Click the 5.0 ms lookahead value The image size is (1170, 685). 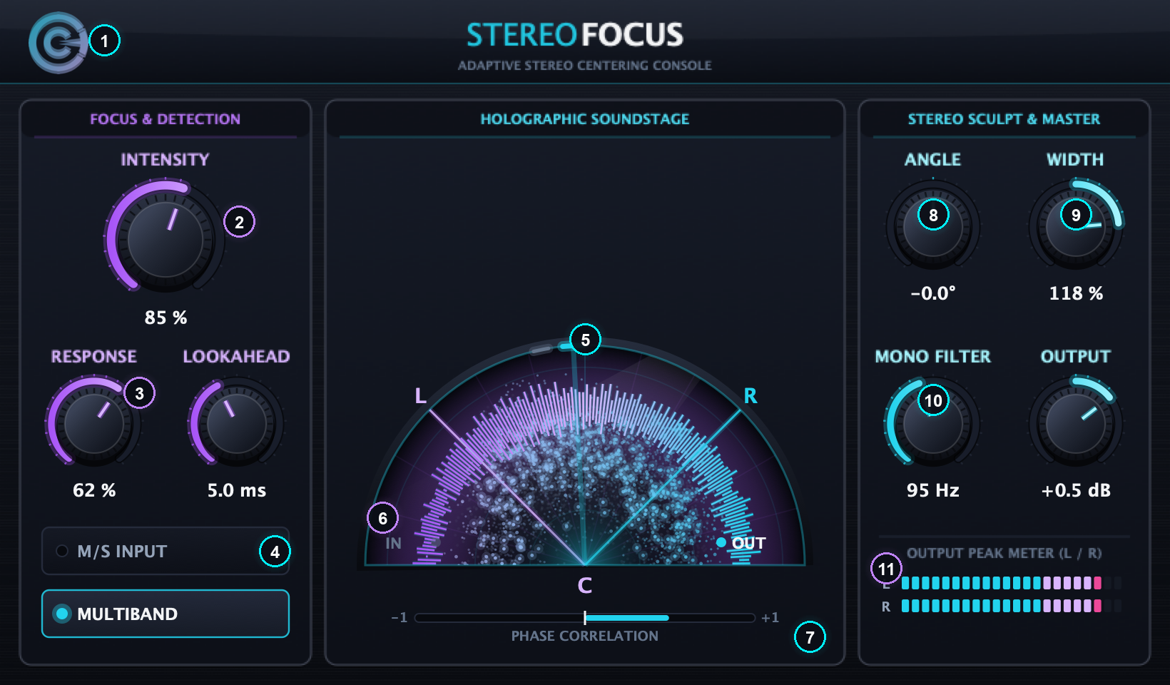237,490
